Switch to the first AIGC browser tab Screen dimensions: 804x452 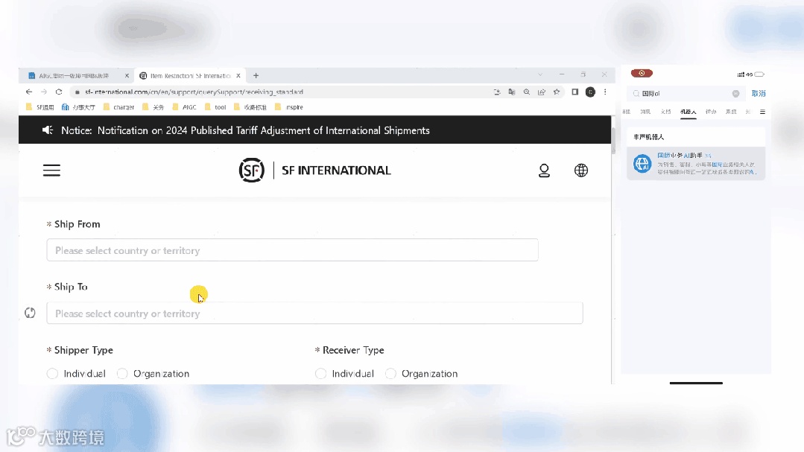tap(77, 75)
